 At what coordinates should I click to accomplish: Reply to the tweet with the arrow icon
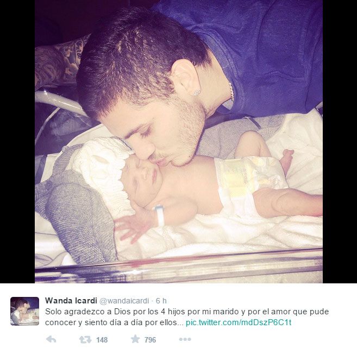click(x=51, y=340)
